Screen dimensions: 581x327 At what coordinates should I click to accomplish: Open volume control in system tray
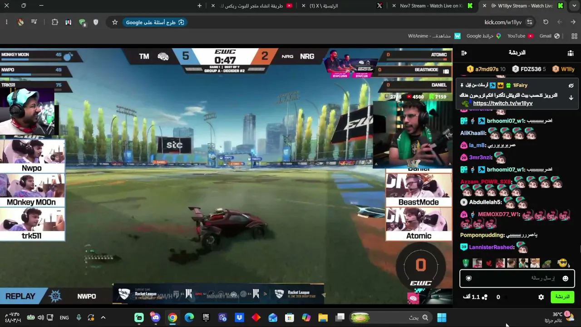click(40, 318)
